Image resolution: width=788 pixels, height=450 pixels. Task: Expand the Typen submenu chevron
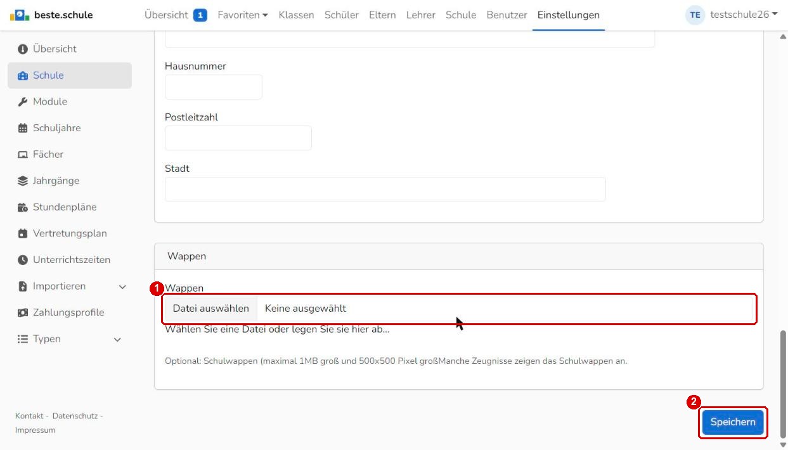click(117, 340)
